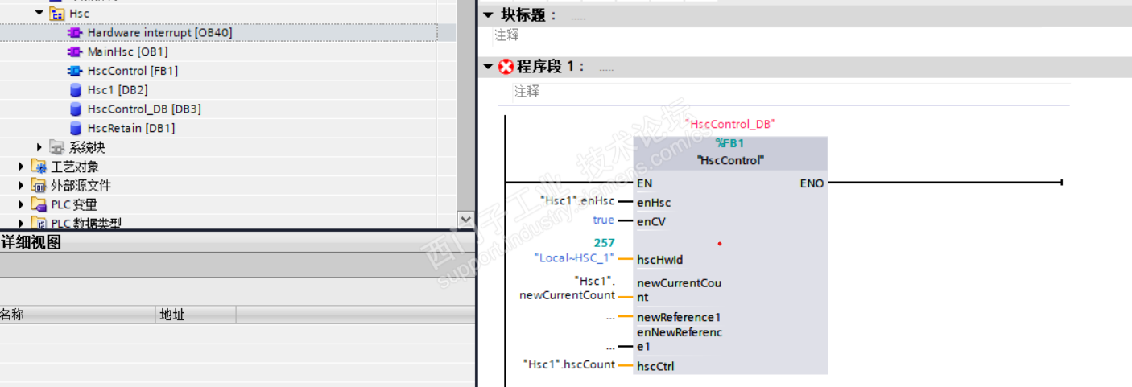Collapse the Hsc folder in project tree
This screenshot has height=387, width=1132.
tap(39, 14)
